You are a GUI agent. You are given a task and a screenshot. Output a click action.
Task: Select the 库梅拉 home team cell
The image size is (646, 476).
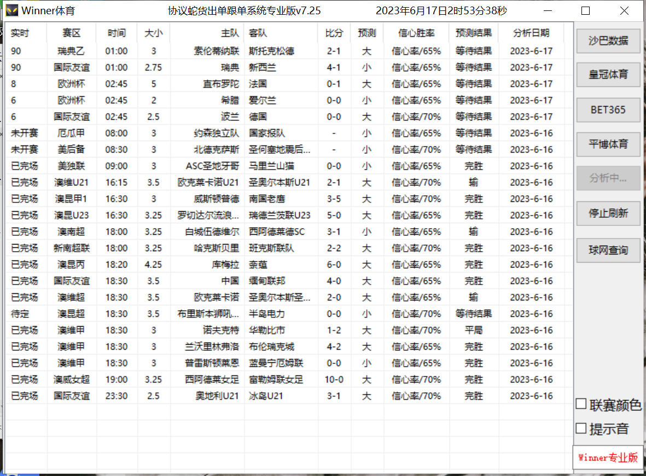click(x=225, y=265)
